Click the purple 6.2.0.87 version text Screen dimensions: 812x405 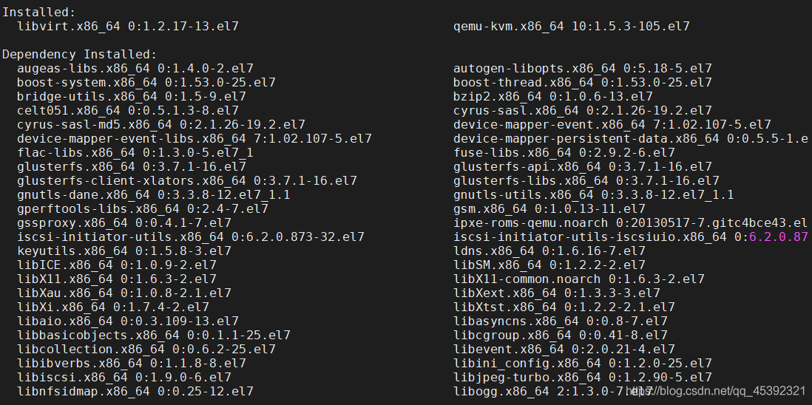pyautogui.click(x=778, y=236)
